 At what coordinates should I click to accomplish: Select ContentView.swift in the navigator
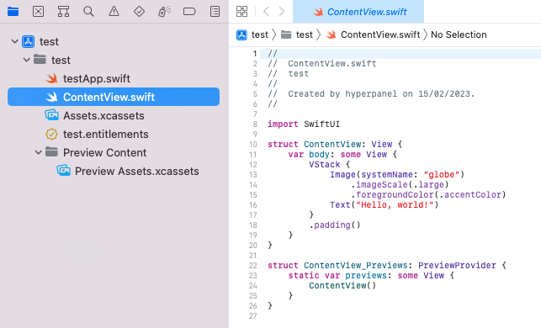(x=114, y=97)
